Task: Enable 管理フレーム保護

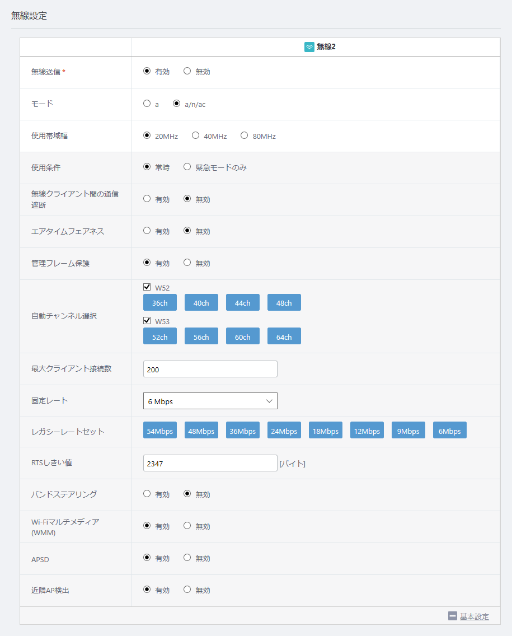Action: [147, 263]
